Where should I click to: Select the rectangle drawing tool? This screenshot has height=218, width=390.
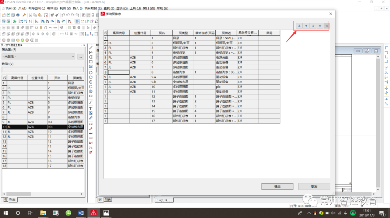[x=91, y=62]
